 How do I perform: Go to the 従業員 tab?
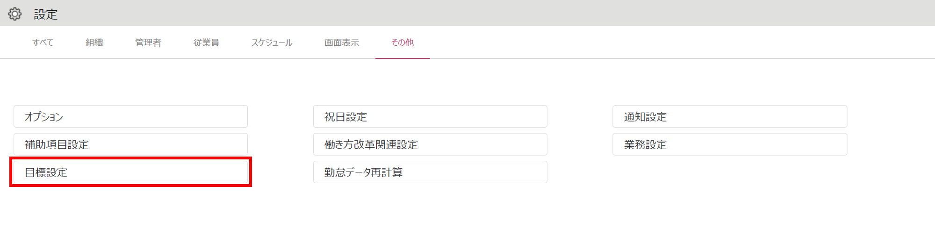[206, 43]
